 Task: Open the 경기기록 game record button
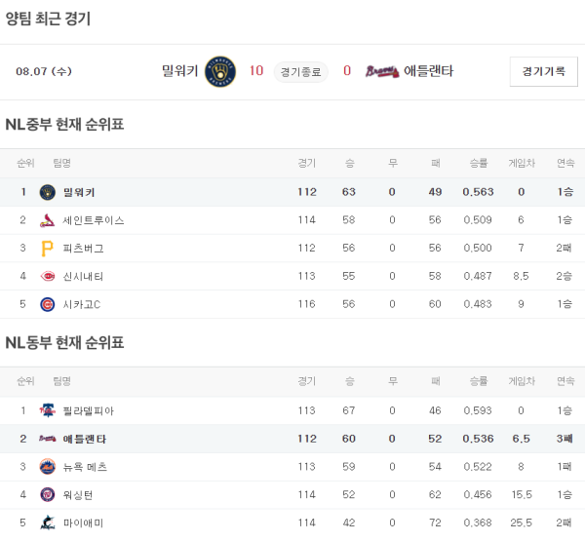coord(543,71)
